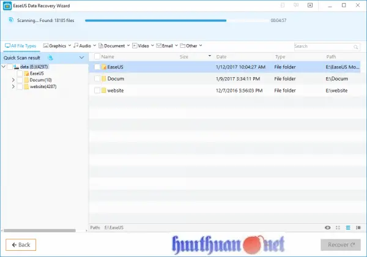The width and height of the screenshot is (367, 257).
Task: Click date 1/9/2017 3:34:11 PM cell
Action: point(238,79)
